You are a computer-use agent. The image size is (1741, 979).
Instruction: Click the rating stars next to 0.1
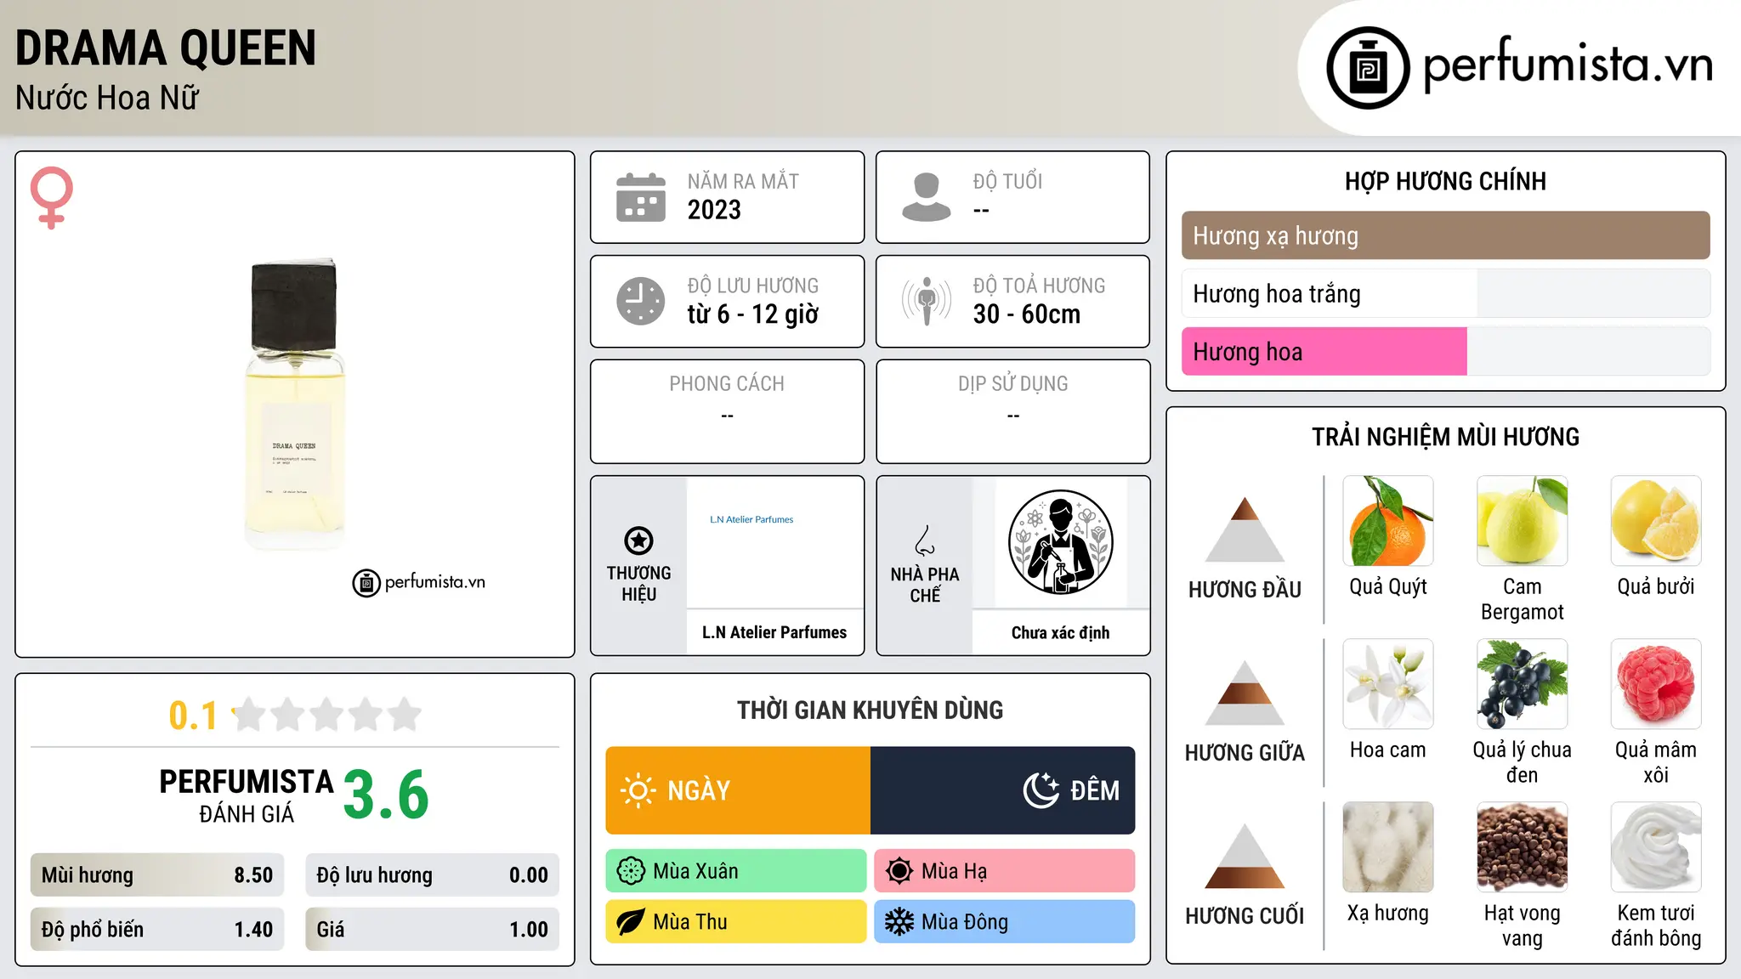tap(327, 715)
